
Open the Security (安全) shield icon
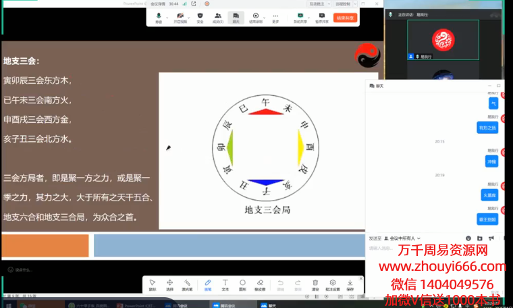pos(200,17)
